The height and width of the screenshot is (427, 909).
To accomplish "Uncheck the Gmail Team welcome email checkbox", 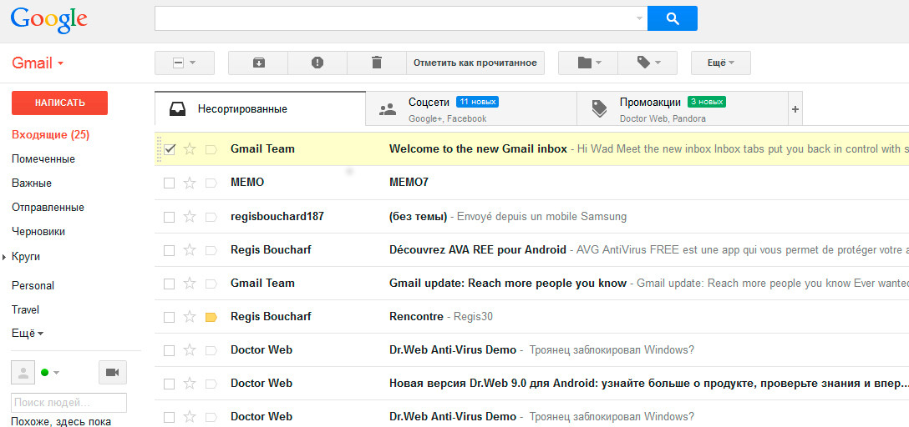I will (170, 149).
